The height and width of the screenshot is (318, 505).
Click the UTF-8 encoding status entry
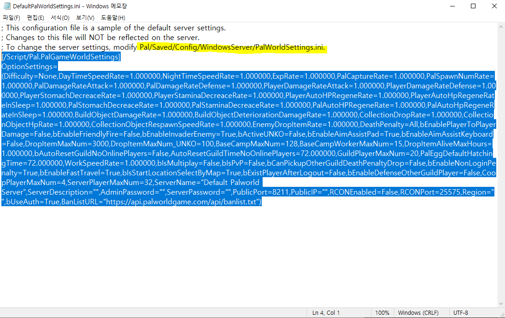point(461,312)
